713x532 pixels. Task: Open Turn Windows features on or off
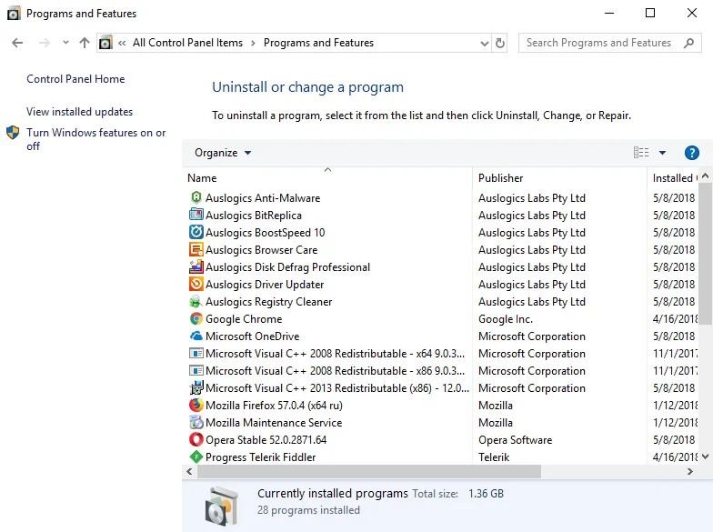click(96, 139)
